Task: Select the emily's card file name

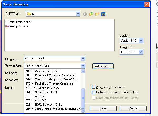Action: point(19,26)
